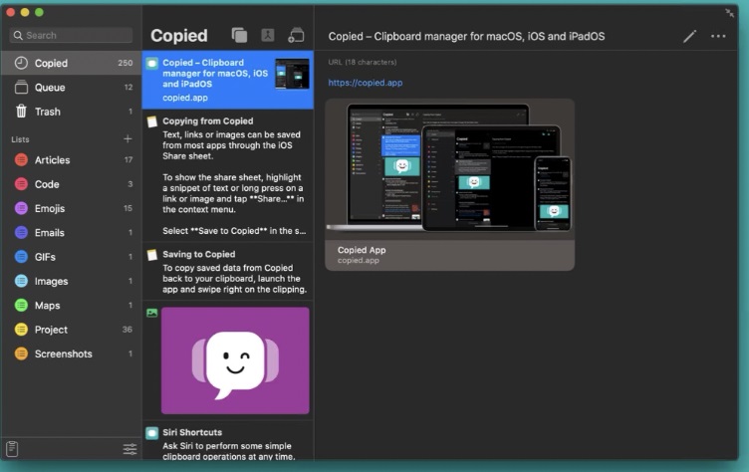
Task: Open the three-dots more options menu
Action: [x=718, y=36]
